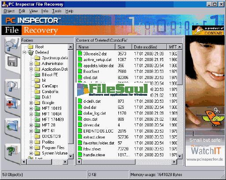Click the find drive magnifier sidebar icon
The height and width of the screenshot is (180, 226).
click(12, 45)
